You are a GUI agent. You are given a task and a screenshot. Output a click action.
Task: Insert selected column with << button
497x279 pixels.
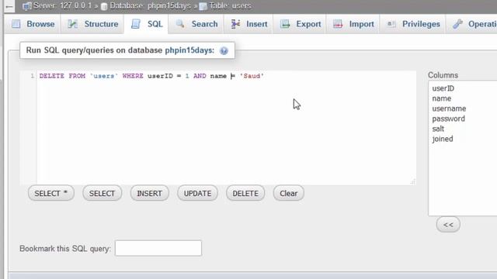(x=448, y=225)
